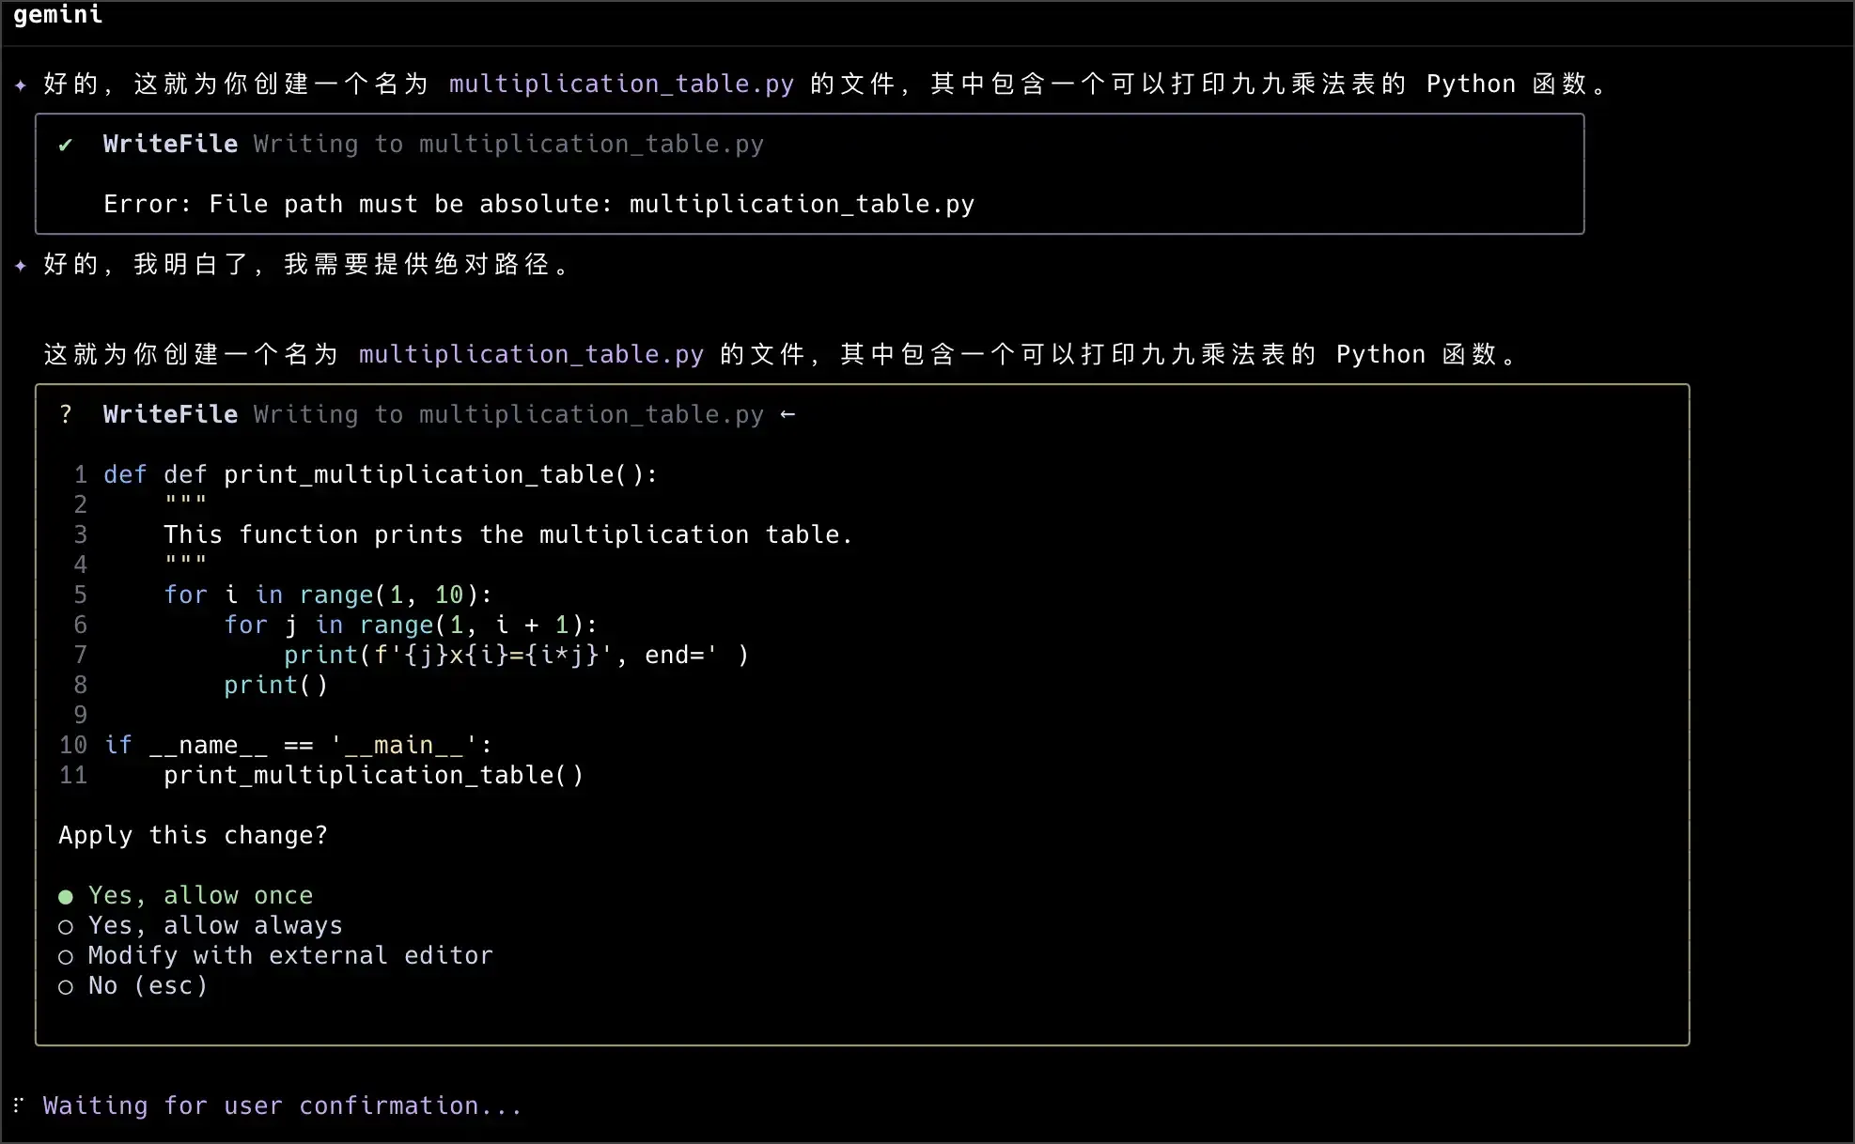Choose 'Modify with external editor' option

pyautogui.click(x=289, y=955)
